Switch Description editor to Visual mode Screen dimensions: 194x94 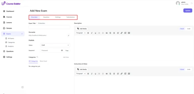pyautogui.click(x=182, y=29)
